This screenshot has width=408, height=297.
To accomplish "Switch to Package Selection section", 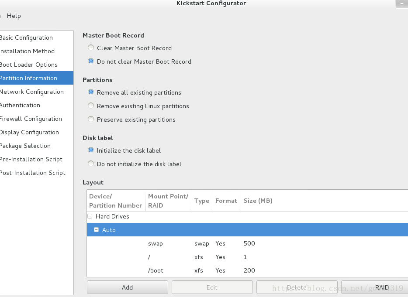I will pyautogui.click(x=36, y=146).
